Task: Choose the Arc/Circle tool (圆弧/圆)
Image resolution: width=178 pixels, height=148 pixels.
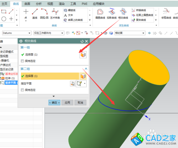Action: point(44,12)
